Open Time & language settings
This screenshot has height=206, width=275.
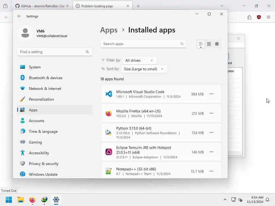click(x=55, y=131)
